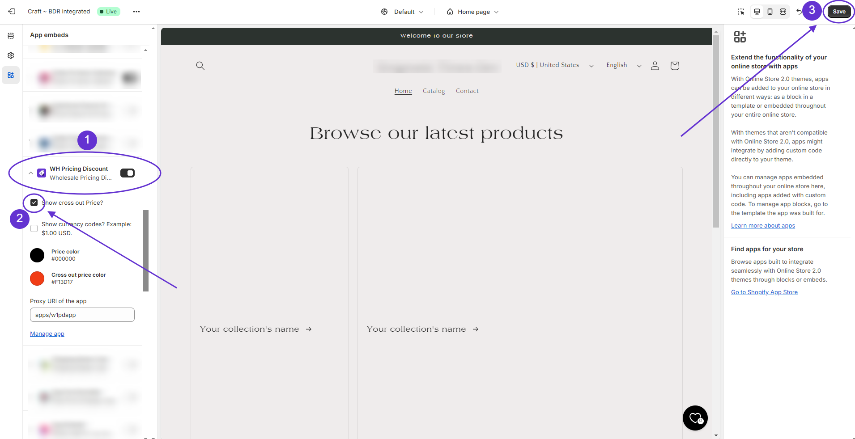855x439 pixels.
Task: Open the Manage app link
Action: 47,333
